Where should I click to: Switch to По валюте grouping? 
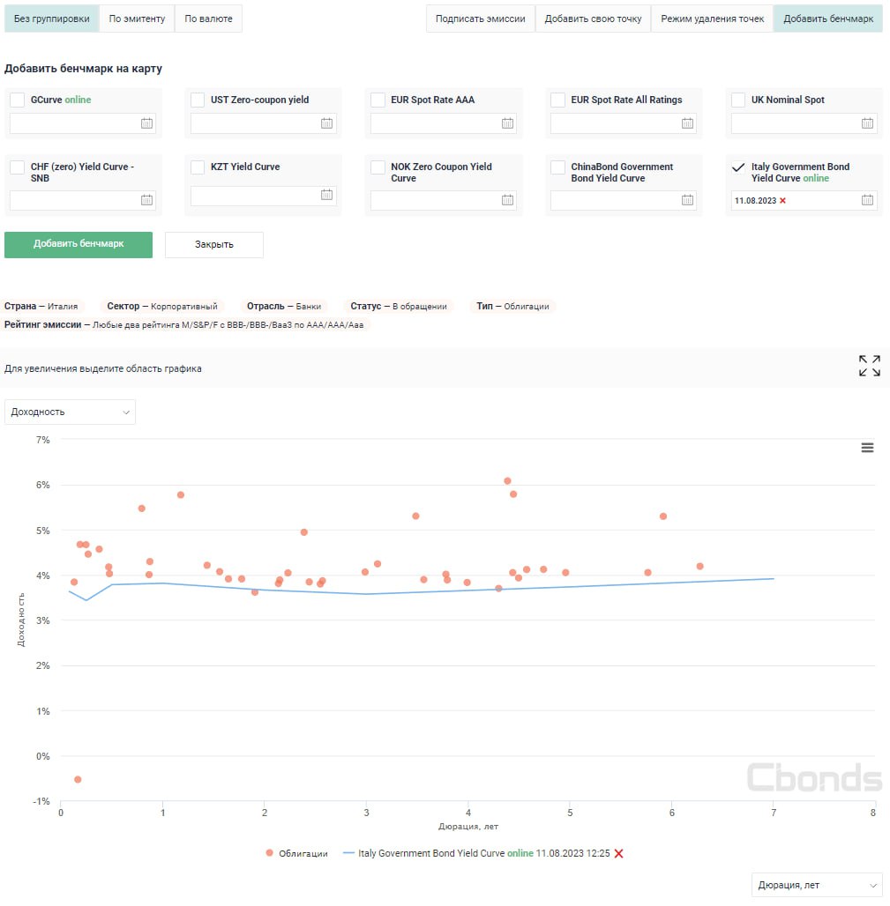tap(208, 19)
